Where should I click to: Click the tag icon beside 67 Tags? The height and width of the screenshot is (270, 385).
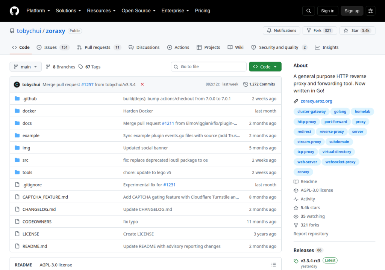(x=81, y=67)
